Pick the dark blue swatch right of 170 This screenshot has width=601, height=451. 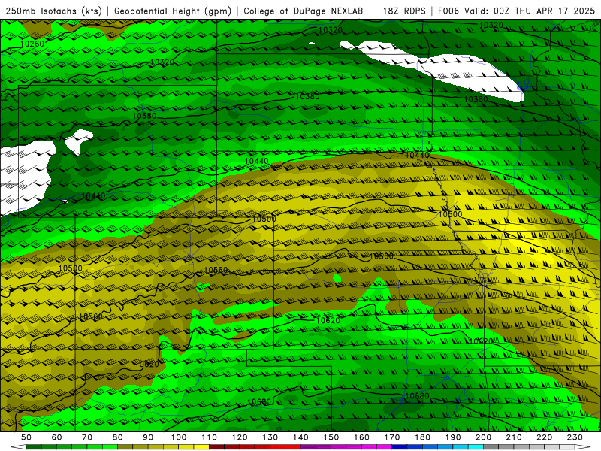400,447
